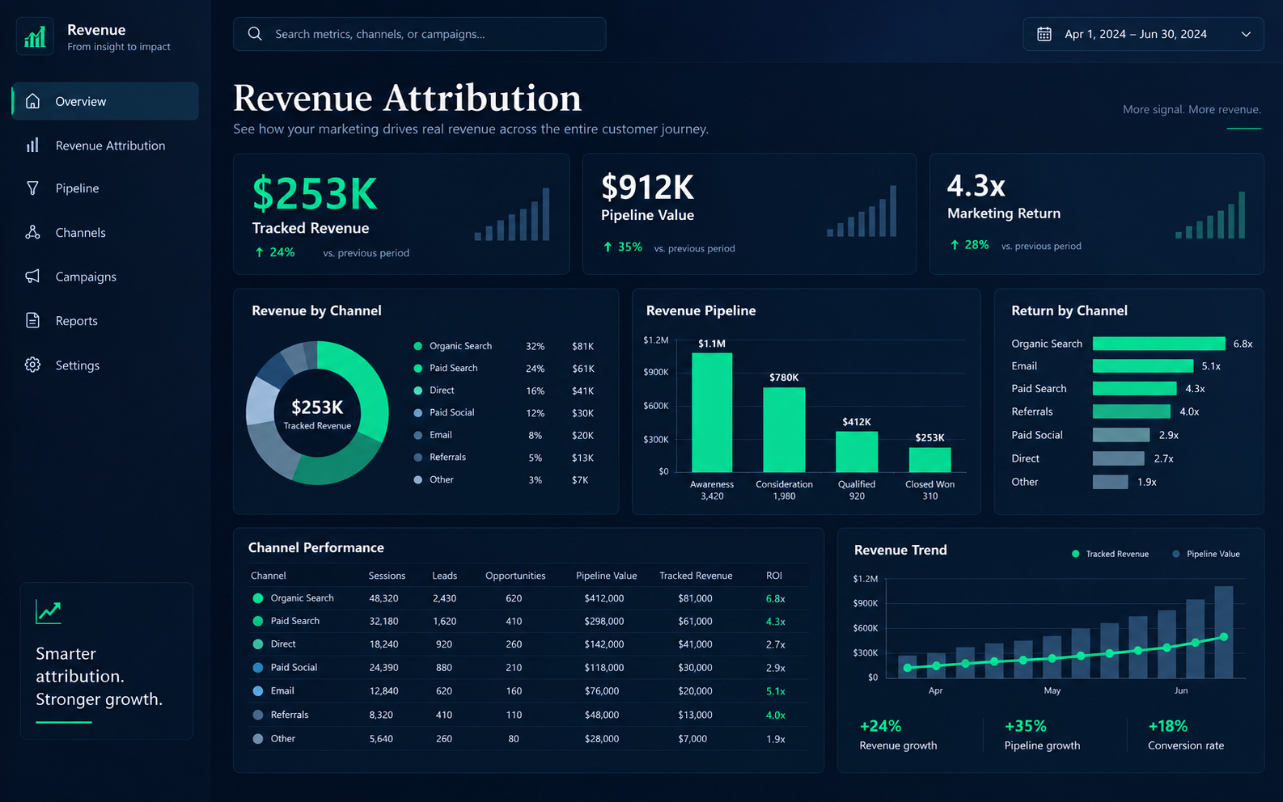
Task: Click the trend arrow icon in promo card
Action: pyautogui.click(x=49, y=611)
